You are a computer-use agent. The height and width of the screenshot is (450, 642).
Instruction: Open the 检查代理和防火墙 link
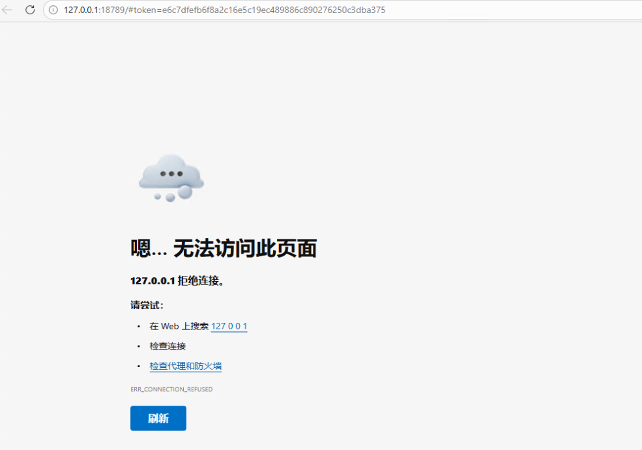pos(185,367)
